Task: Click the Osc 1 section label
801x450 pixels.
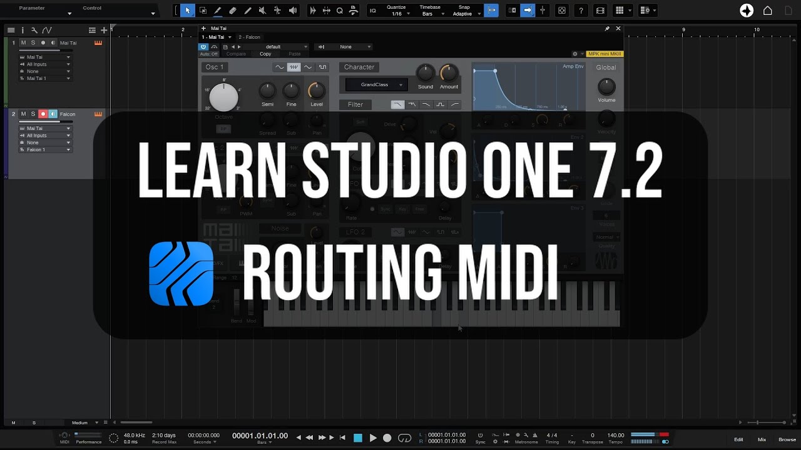Action: pyautogui.click(x=215, y=67)
